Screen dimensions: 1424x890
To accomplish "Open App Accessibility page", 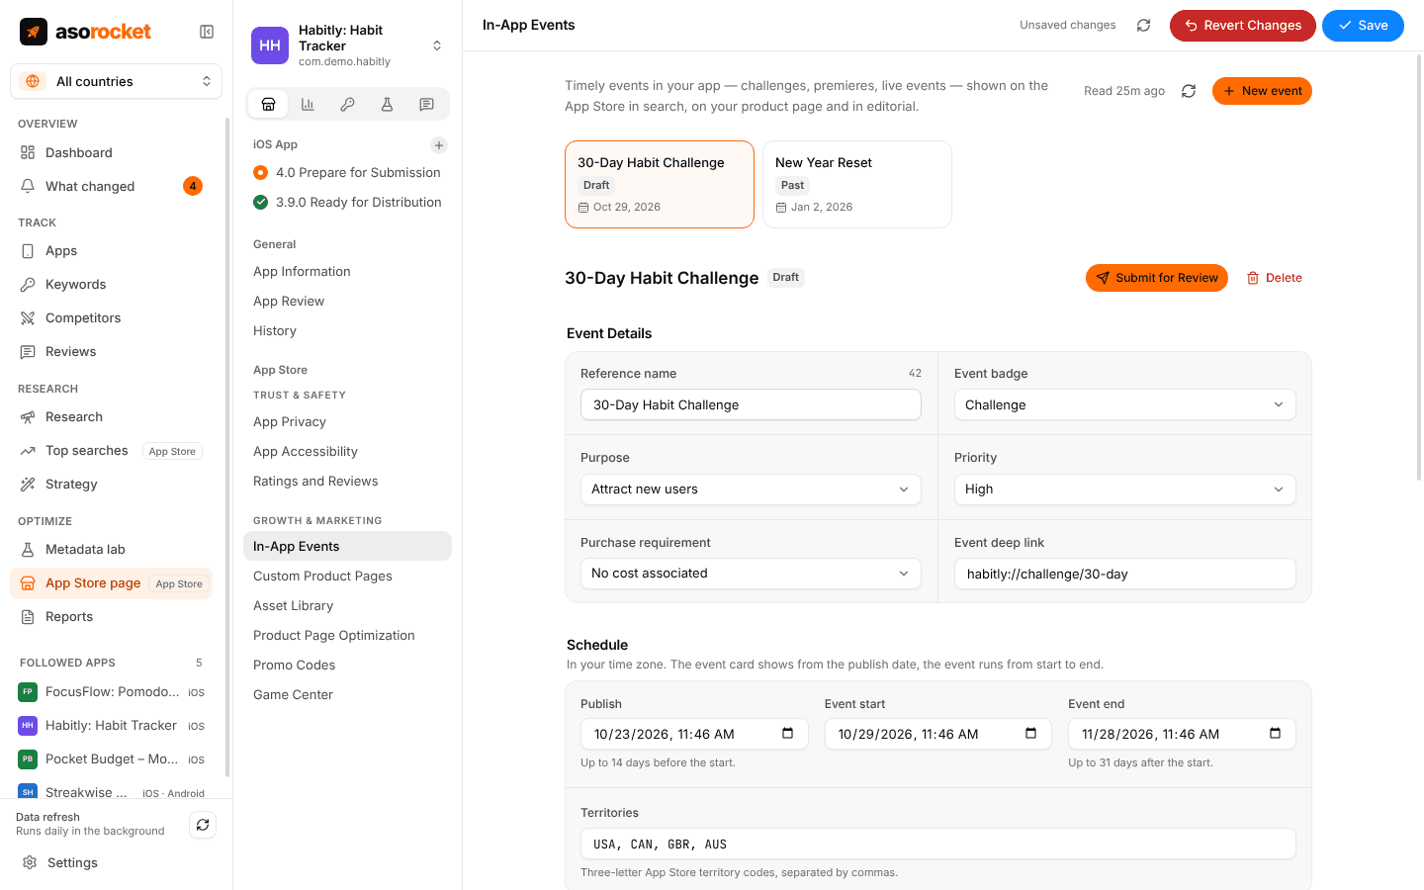I will [347, 451].
